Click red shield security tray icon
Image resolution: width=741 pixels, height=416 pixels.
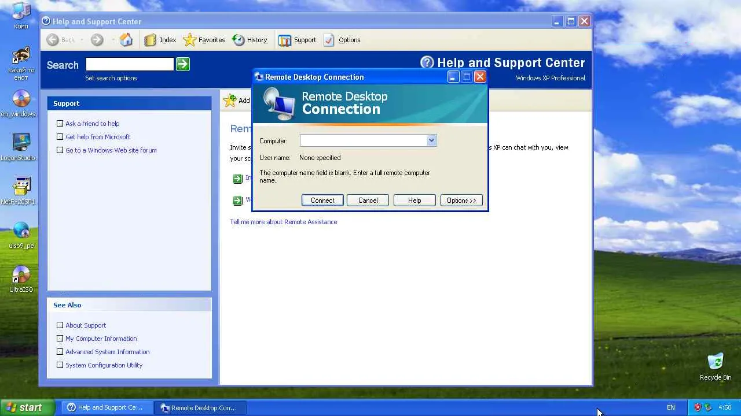point(698,407)
